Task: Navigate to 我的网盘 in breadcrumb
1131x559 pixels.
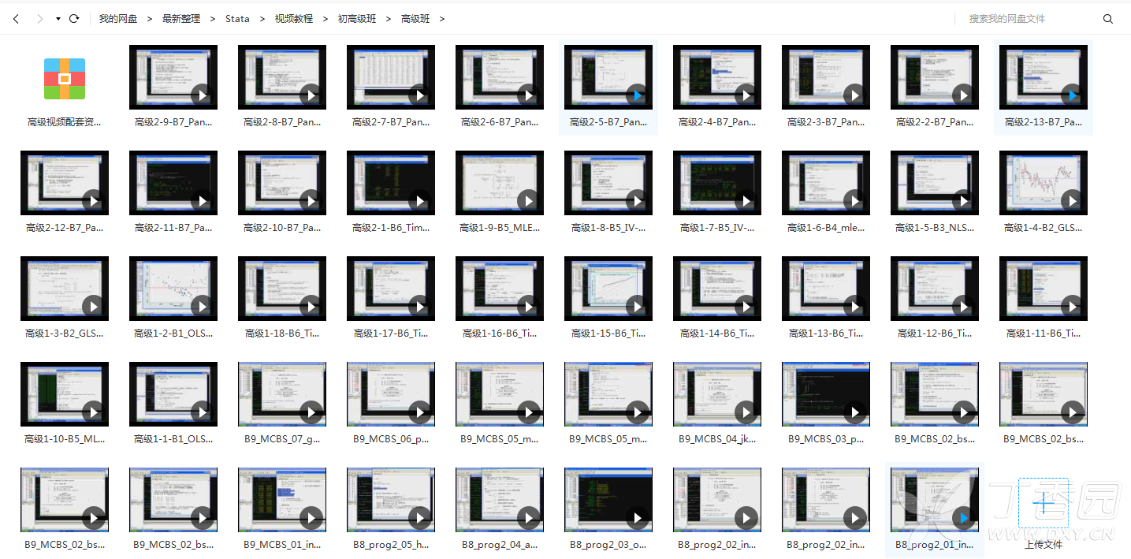Action: [x=118, y=19]
